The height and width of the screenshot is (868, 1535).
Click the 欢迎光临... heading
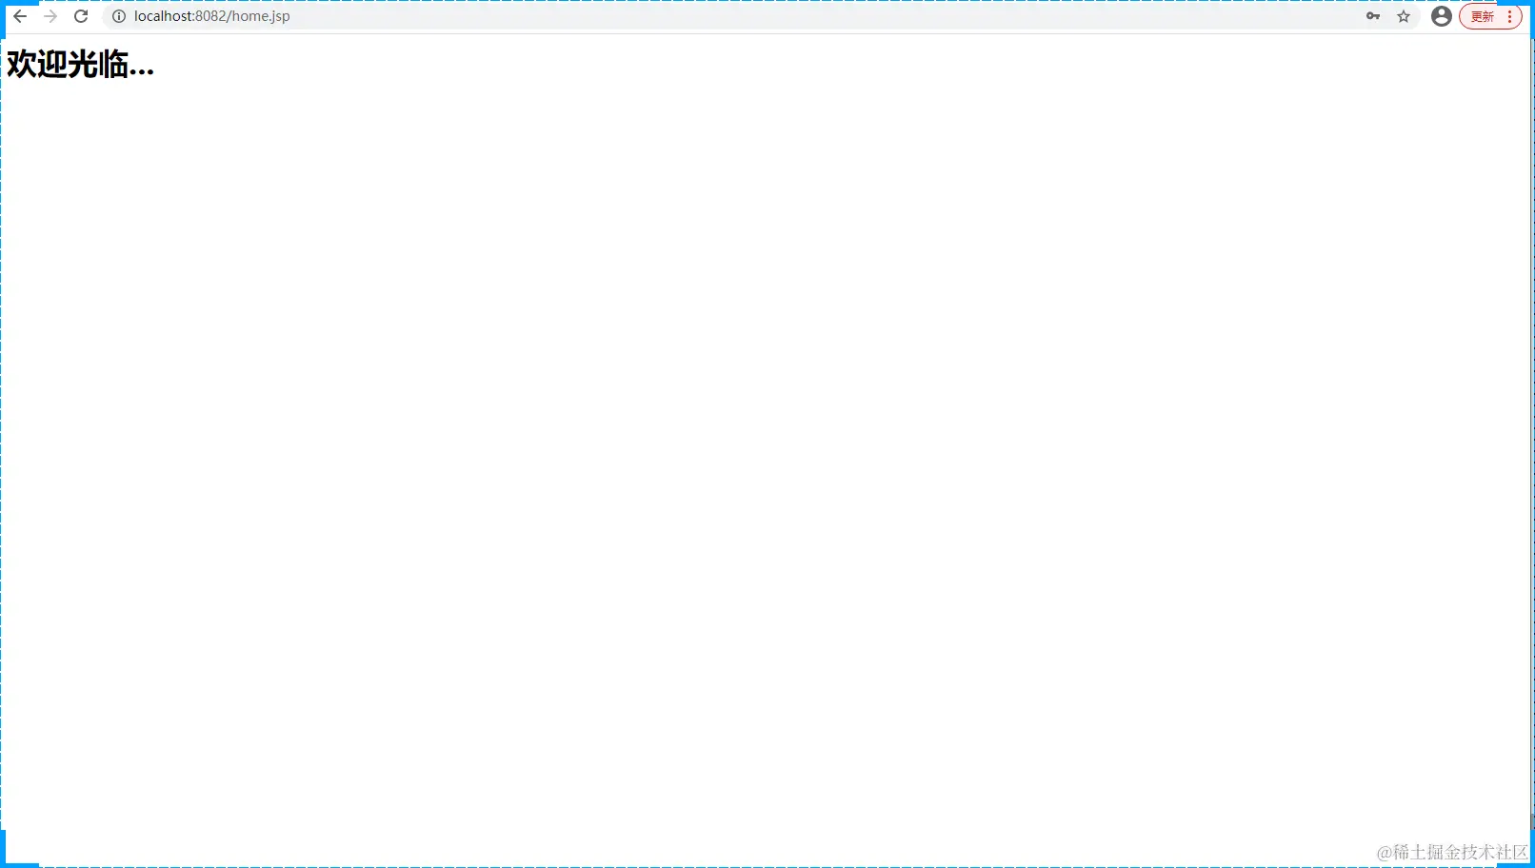(80, 65)
